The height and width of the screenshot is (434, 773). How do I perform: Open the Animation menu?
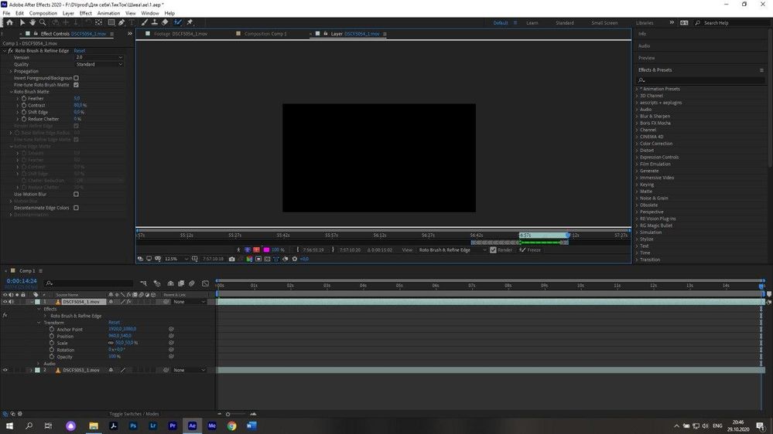(108, 13)
